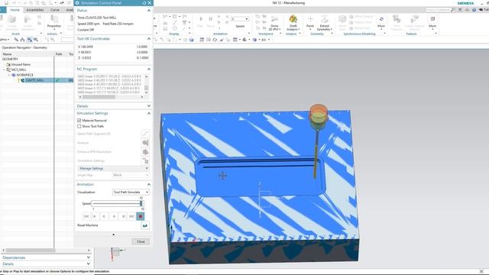Screen dimensions: 489x275
Task: Select CAVITY_MILL operation in navigator
Action: [34, 80]
